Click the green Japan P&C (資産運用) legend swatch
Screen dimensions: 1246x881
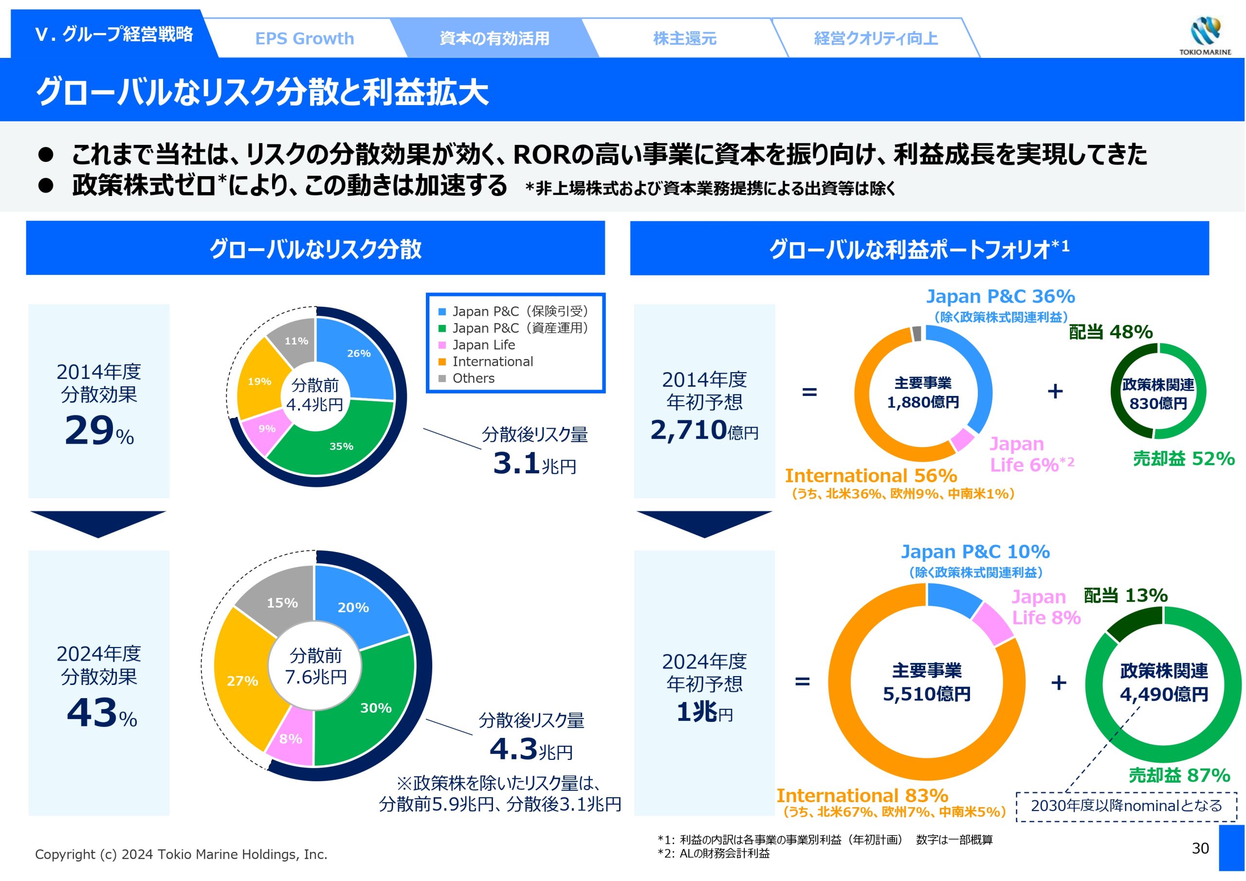pos(442,328)
